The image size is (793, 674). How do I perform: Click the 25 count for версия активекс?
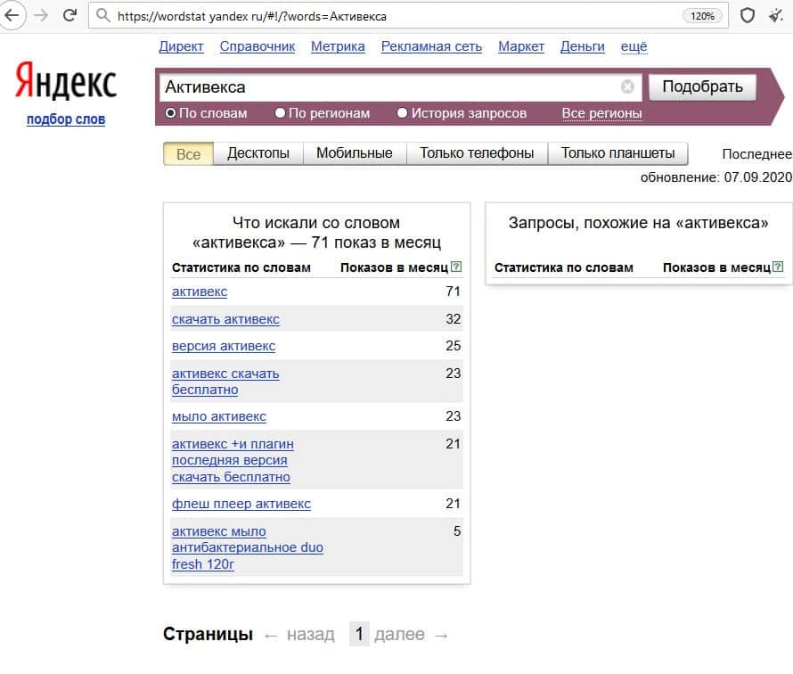click(454, 346)
